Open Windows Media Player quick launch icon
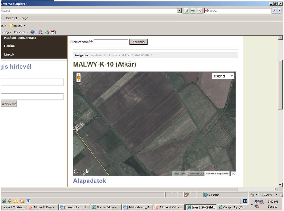Viewport: 284px width, 211px height. pyautogui.click(x=16, y=201)
